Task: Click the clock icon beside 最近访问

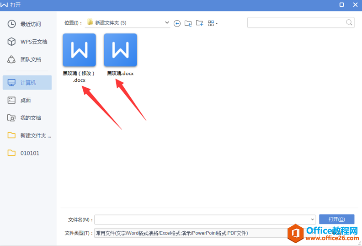Action: click(x=11, y=24)
